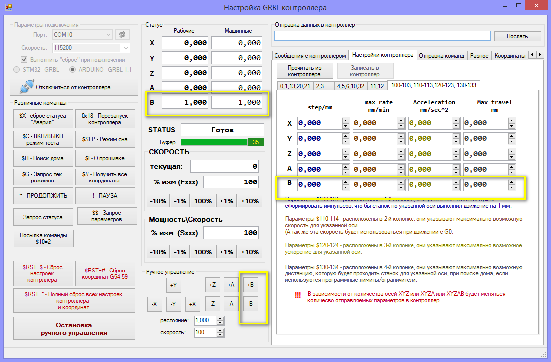Click the manual speed spinner next to 100
This screenshot has height=362, width=551.
point(220,332)
